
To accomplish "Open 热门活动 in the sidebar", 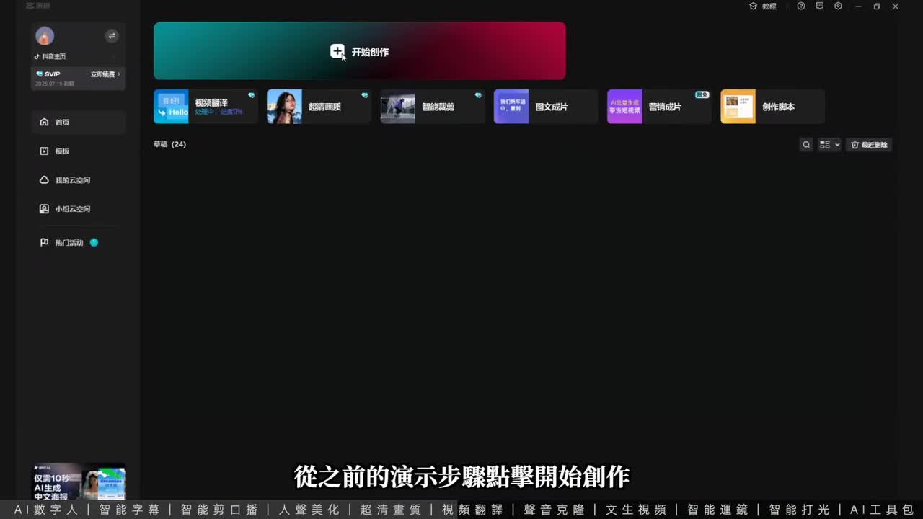I will (69, 243).
